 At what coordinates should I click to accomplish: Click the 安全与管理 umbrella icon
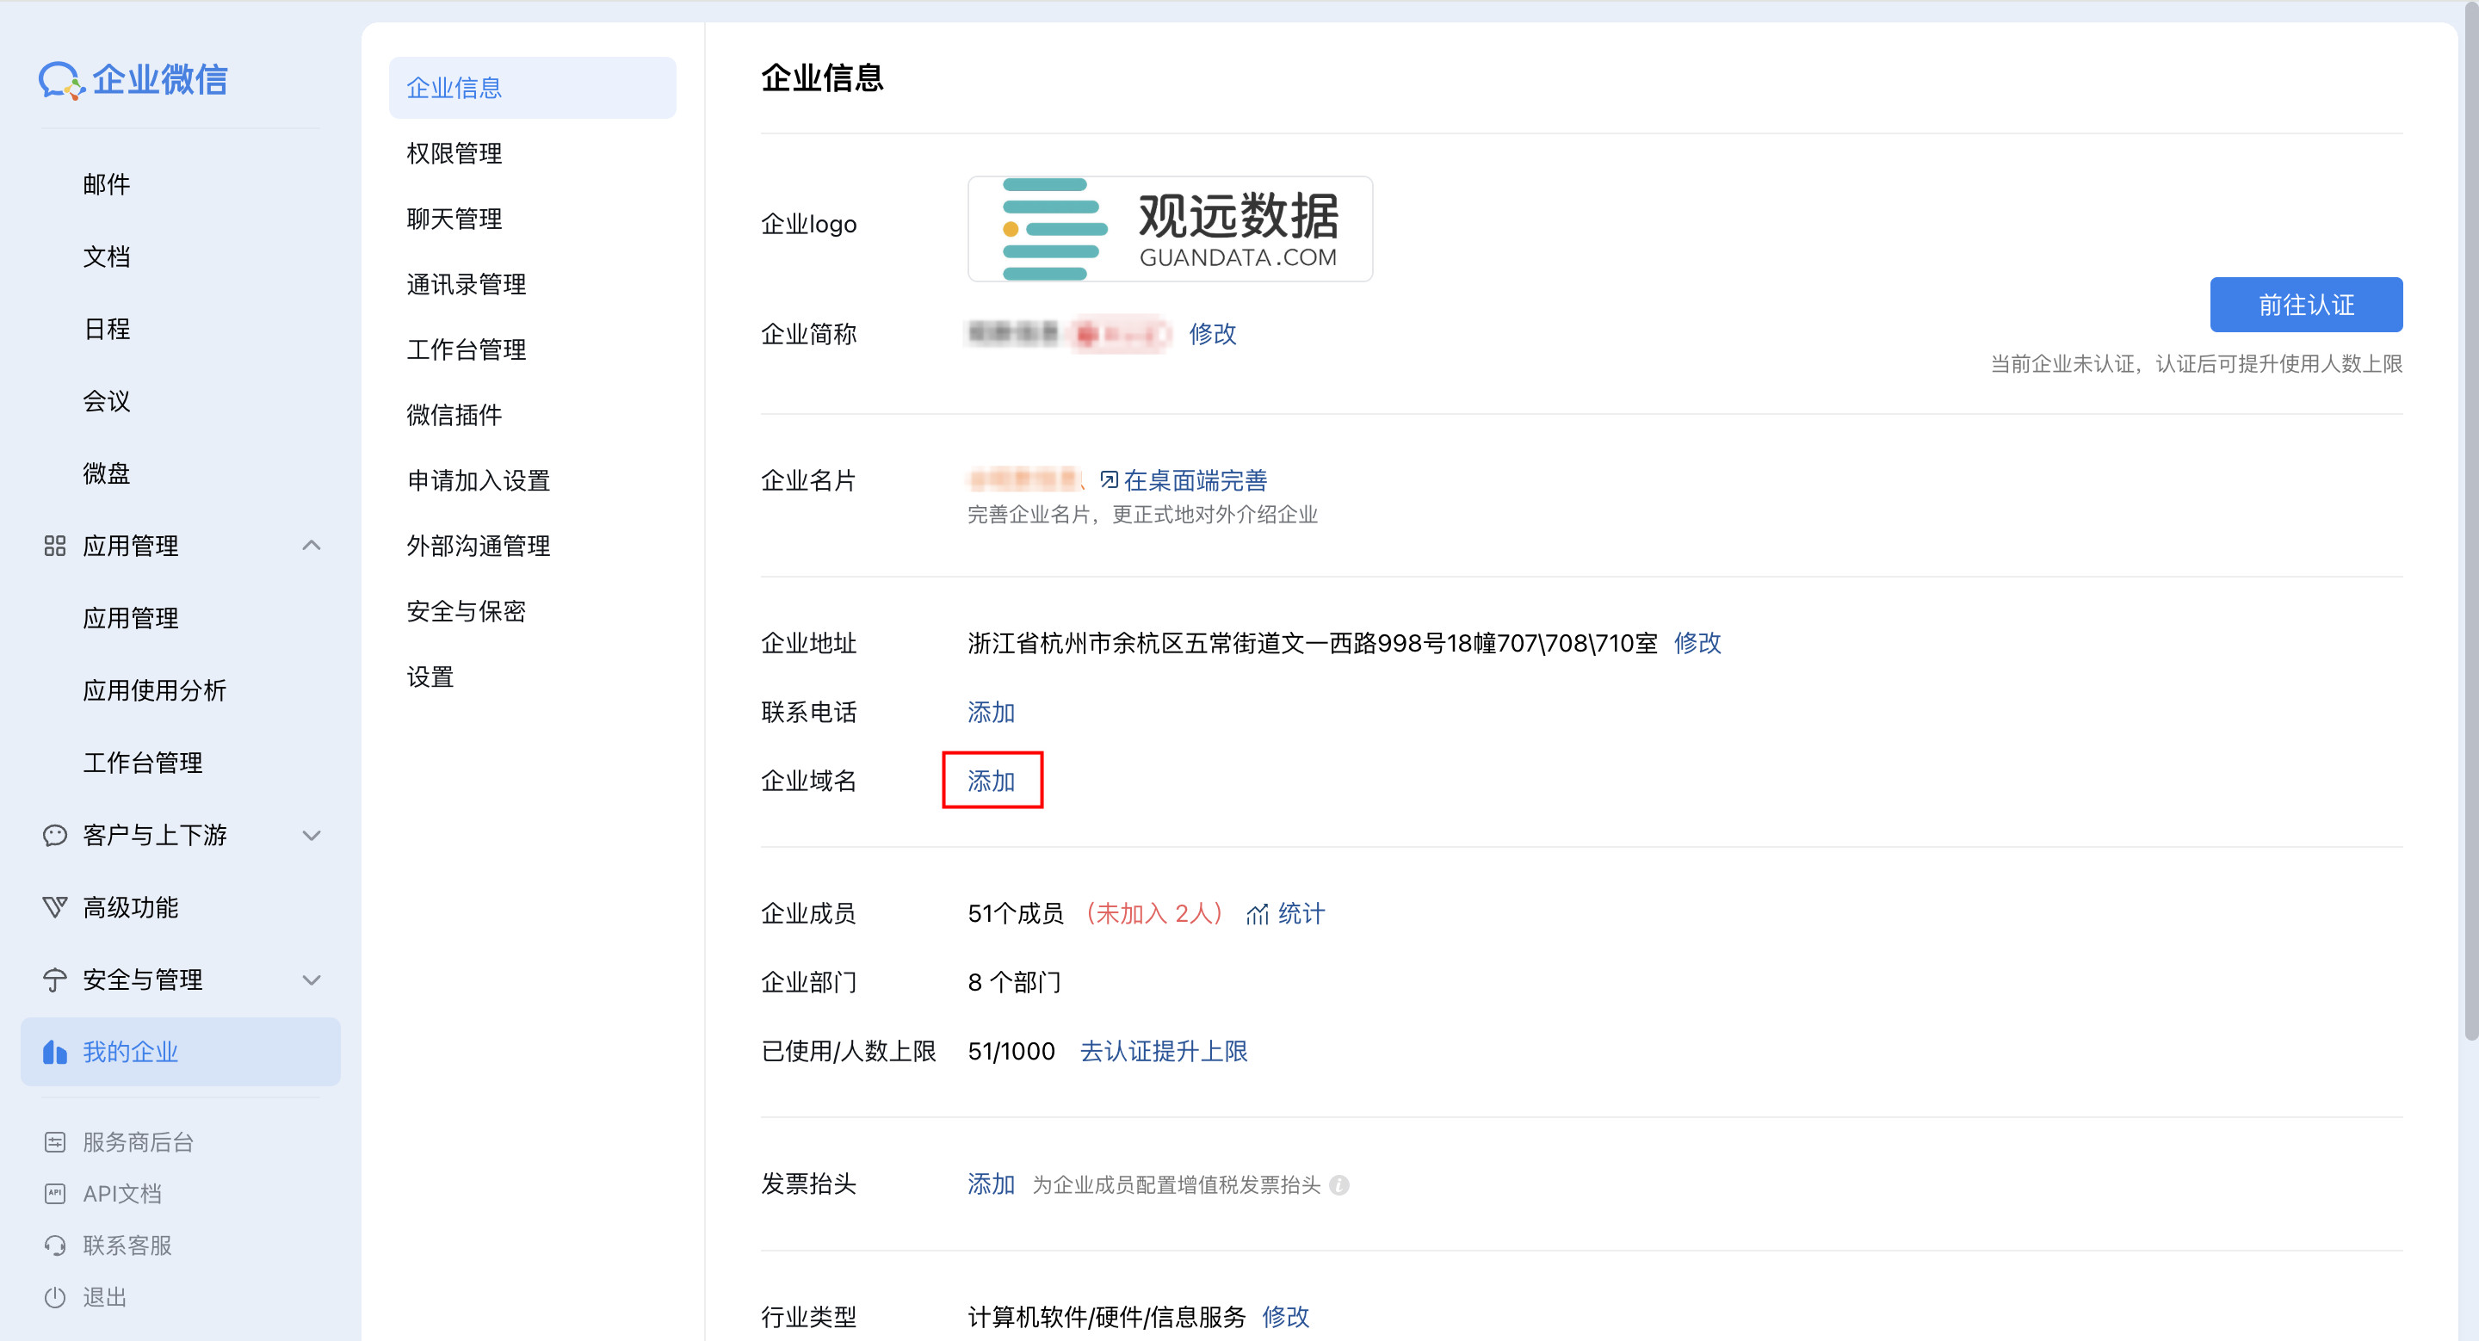click(x=55, y=979)
